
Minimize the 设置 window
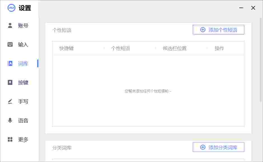[241, 8]
